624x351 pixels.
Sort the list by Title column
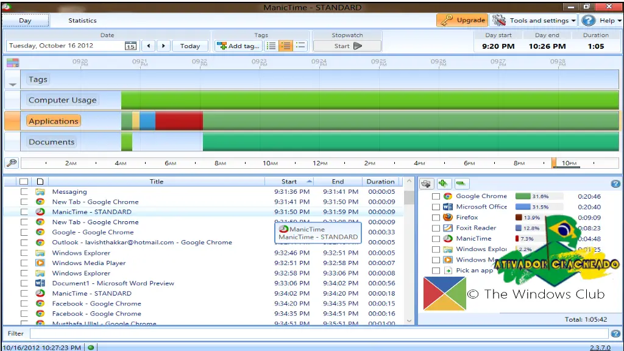coord(157,182)
